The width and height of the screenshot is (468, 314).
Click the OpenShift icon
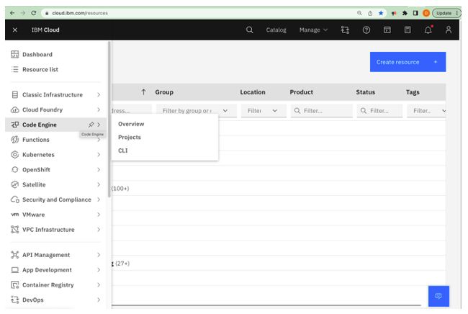pyautogui.click(x=14, y=169)
